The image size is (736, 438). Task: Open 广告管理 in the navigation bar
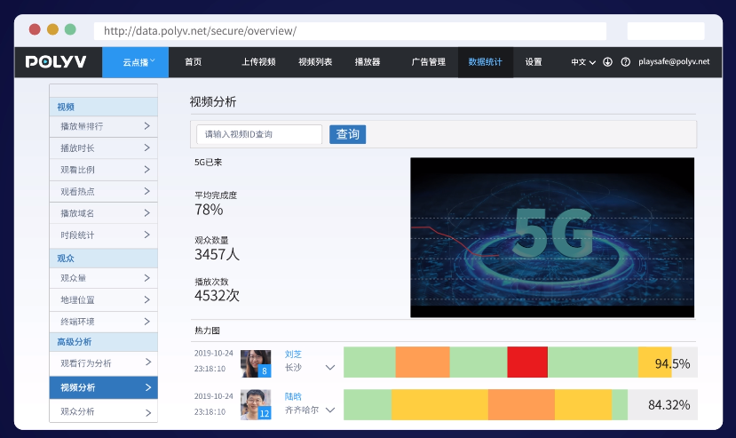coord(428,62)
